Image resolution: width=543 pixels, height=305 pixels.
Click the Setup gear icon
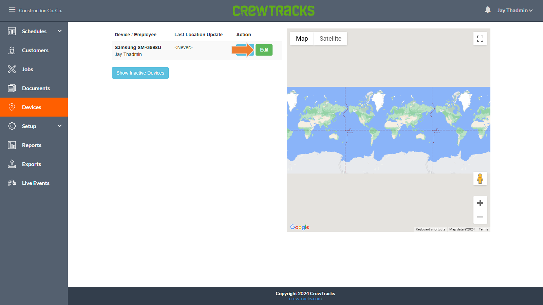(x=12, y=126)
